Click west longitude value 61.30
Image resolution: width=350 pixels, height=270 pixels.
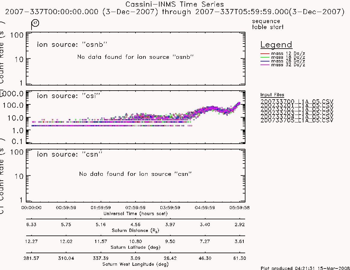(x=239, y=258)
